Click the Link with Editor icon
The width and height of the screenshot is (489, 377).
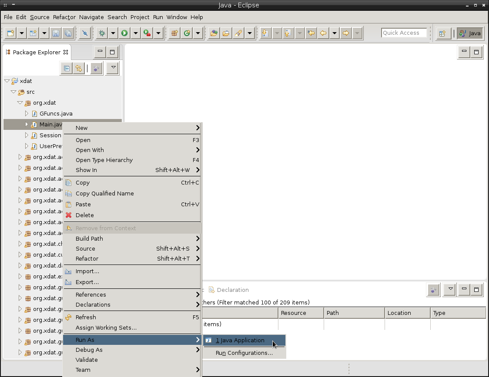point(79,68)
